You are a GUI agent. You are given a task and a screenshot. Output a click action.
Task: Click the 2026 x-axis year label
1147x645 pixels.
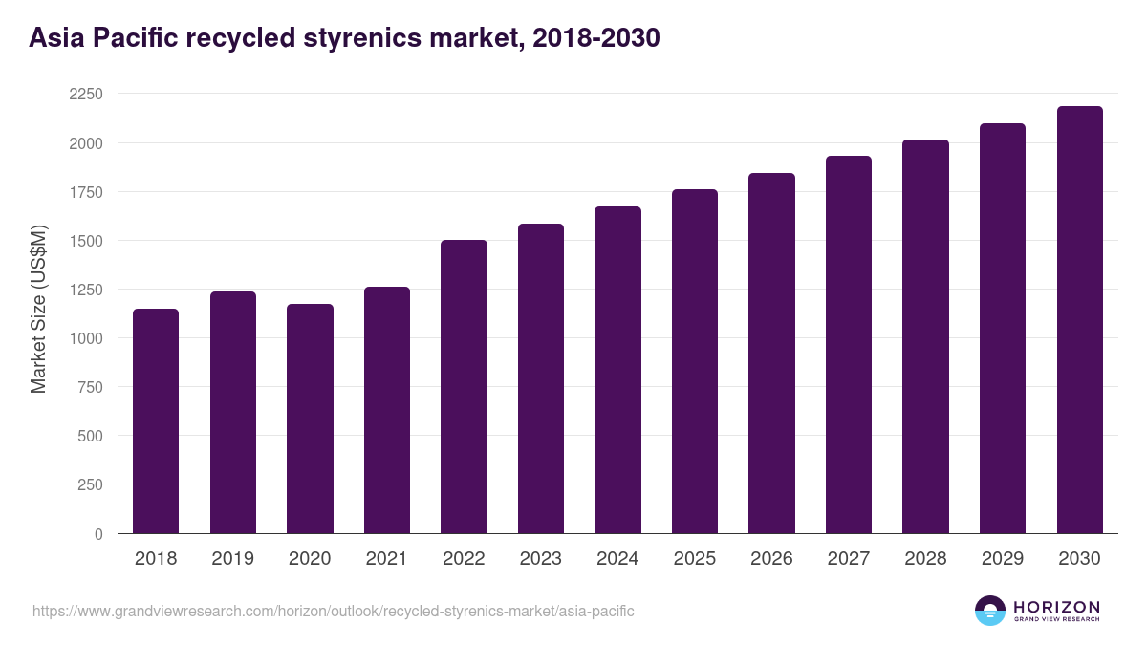(x=771, y=559)
